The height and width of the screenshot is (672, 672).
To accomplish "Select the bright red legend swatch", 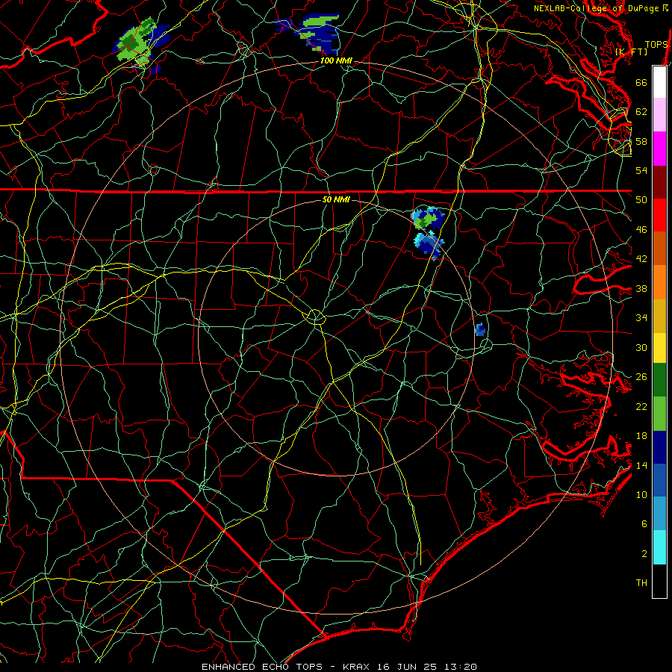I will [659, 215].
